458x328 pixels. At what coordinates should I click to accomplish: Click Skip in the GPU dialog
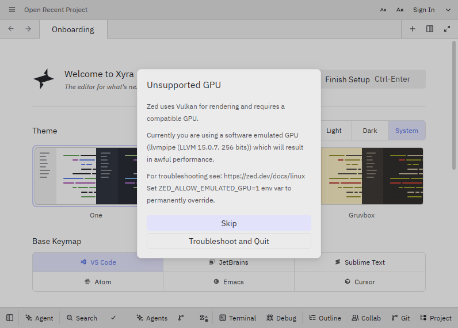(228, 223)
